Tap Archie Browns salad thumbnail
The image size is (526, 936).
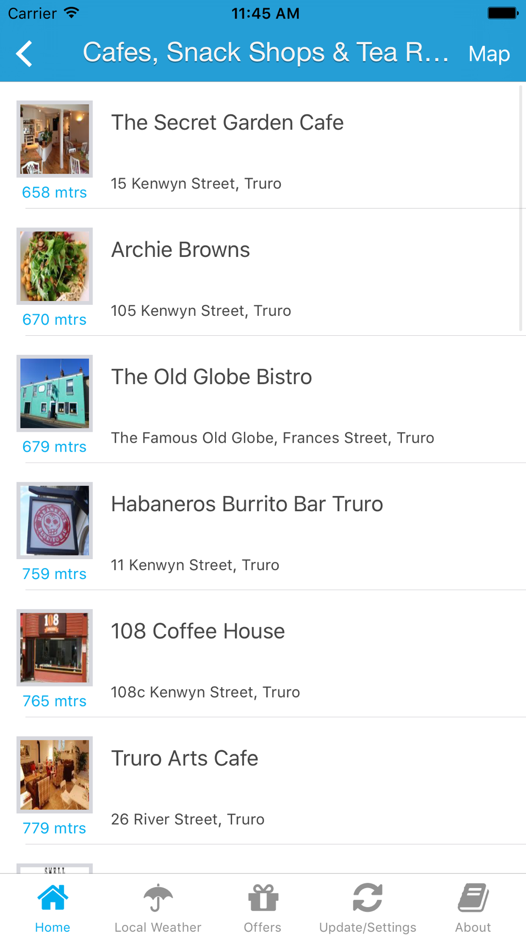[x=55, y=266]
